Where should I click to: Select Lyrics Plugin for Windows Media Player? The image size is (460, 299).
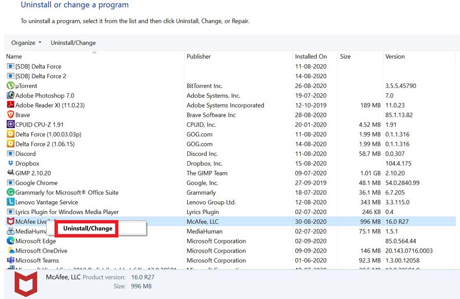click(x=67, y=212)
